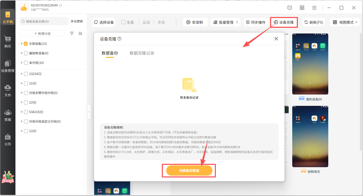This screenshot has width=363, height=196.
Task: Open the 批量管理 dropdown menu
Action: point(226,22)
